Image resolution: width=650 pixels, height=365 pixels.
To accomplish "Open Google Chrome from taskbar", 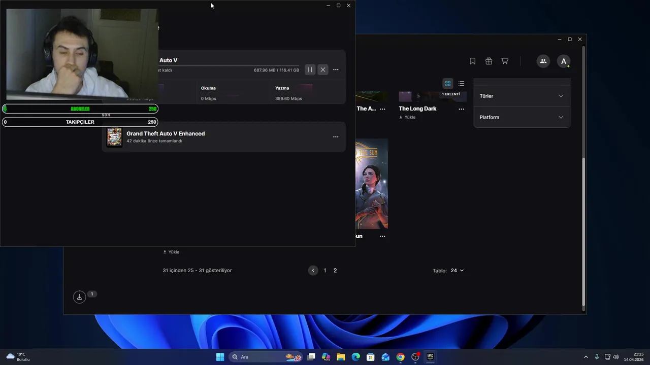I will [x=401, y=357].
